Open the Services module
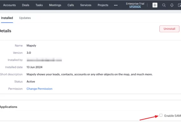Viewport: 181px width, 127px height. pos(86,5)
